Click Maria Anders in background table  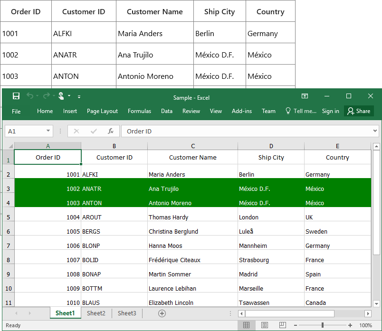140,33
